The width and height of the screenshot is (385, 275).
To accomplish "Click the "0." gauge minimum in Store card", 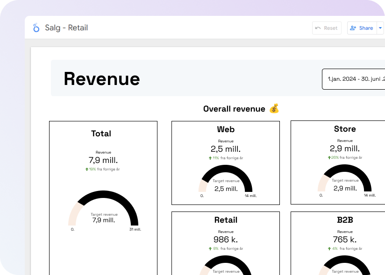I will pos(321,196).
